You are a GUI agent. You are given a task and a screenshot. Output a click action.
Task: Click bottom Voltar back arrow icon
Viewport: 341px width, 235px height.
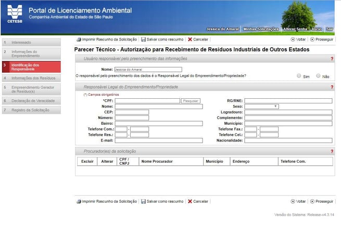293,202
